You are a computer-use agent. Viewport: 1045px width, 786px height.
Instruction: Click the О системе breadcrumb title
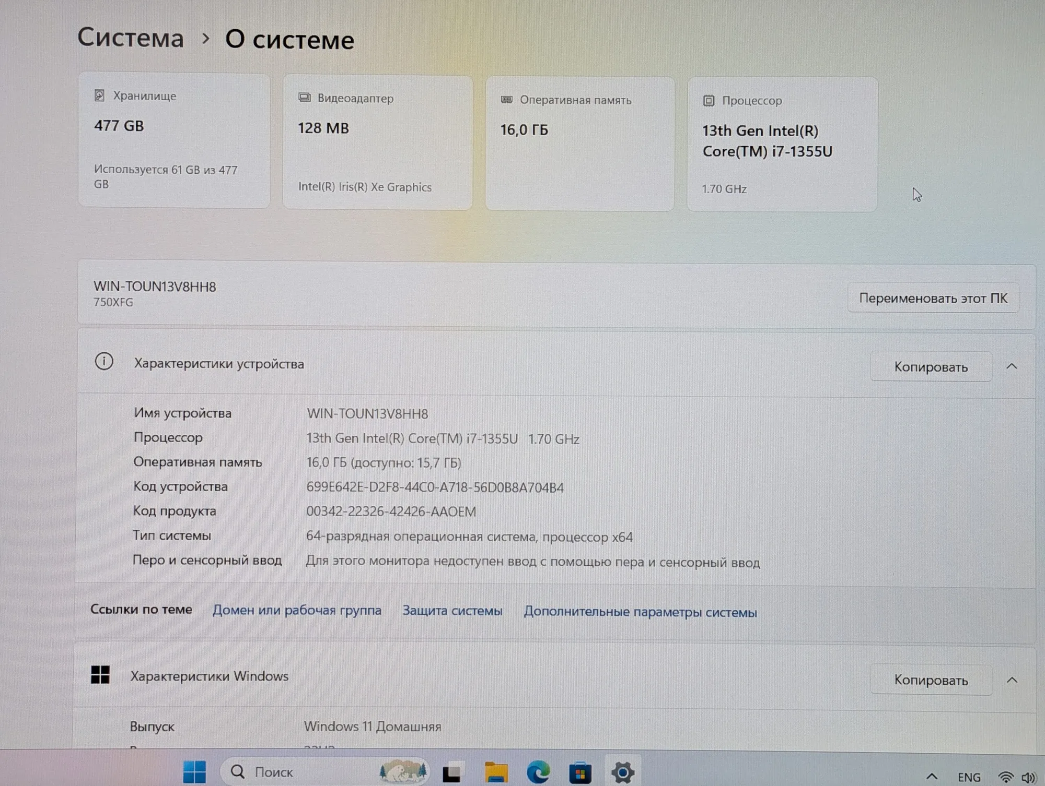coord(289,40)
